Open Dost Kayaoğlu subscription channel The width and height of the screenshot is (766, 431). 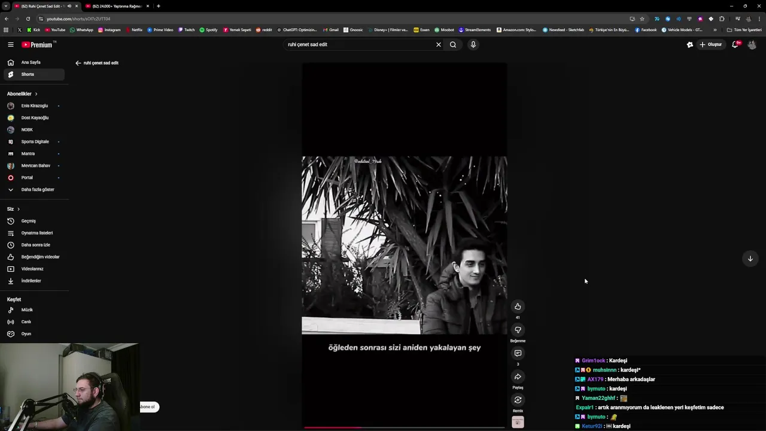[34, 118]
